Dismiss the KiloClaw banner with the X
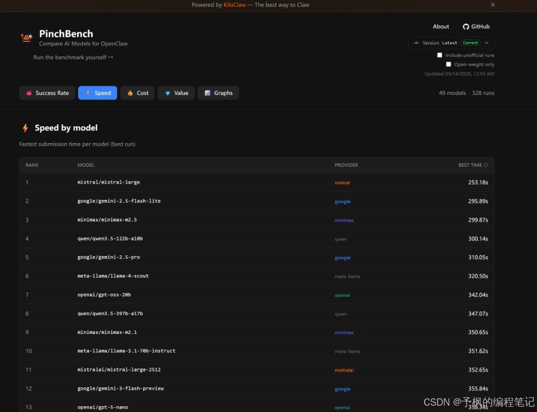 click(x=492, y=5)
